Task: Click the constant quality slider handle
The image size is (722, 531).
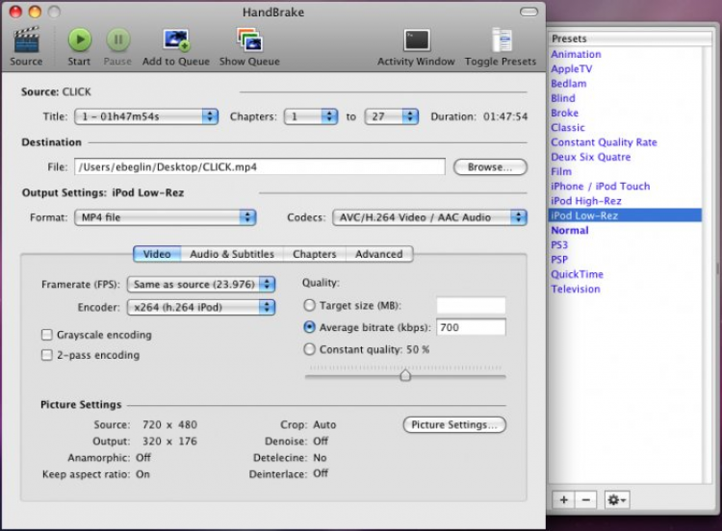Action: coord(405,375)
